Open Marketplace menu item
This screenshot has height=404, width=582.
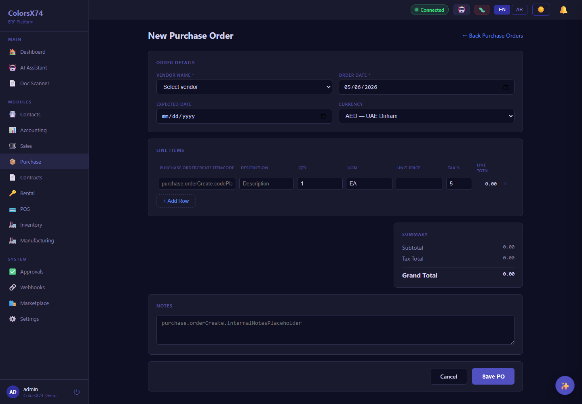tap(44, 303)
